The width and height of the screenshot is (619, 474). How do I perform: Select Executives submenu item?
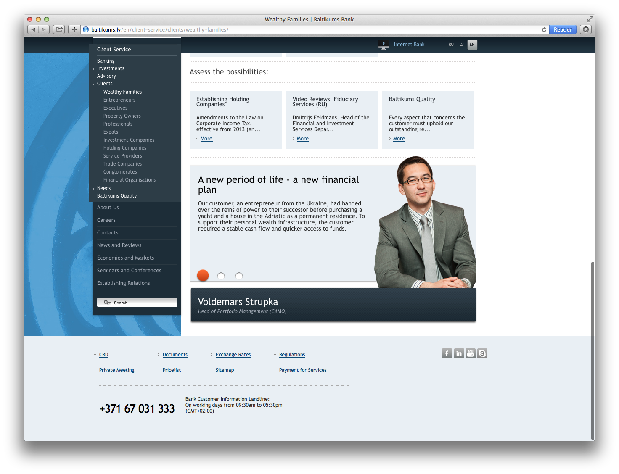115,108
